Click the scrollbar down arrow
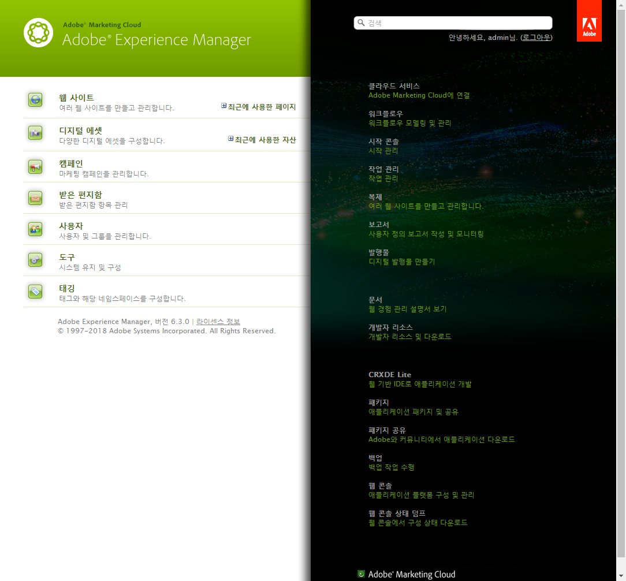The height and width of the screenshot is (581, 626). tap(621, 576)
